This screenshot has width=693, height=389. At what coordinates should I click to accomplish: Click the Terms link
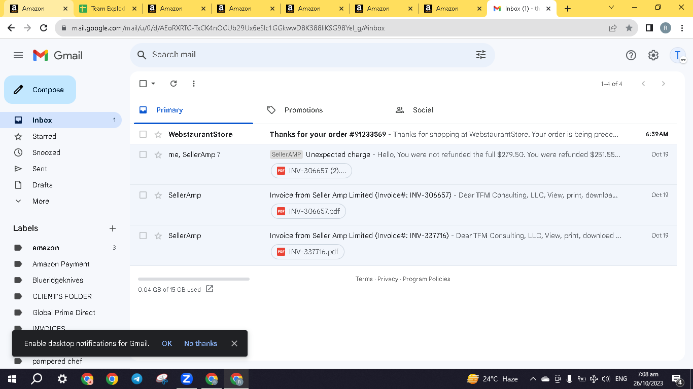[x=364, y=279]
